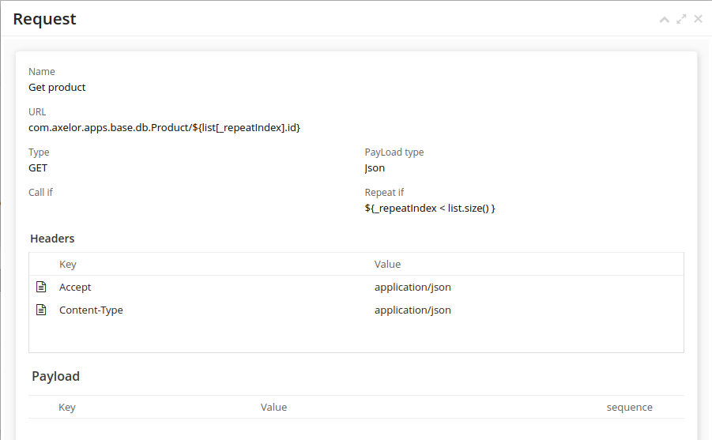This screenshot has width=712, height=440.
Task: Click the Call if field label
Action: (x=40, y=192)
